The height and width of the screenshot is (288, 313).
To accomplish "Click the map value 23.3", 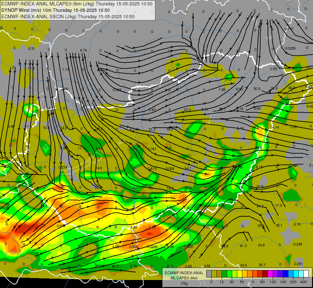I will (x=187, y=110).
